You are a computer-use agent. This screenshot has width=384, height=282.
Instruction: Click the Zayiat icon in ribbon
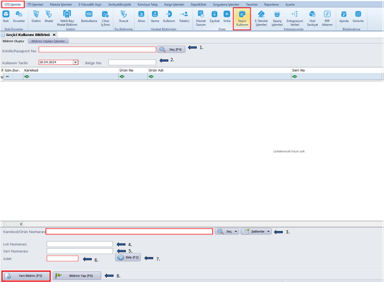215,16
